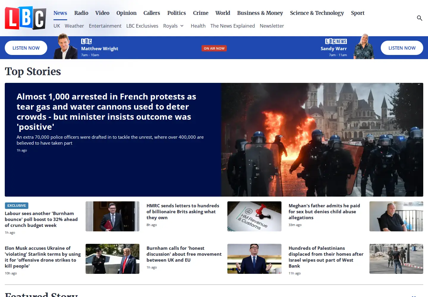Click the Musk and Trump thumbnail
428x297 pixels.
coord(112,259)
